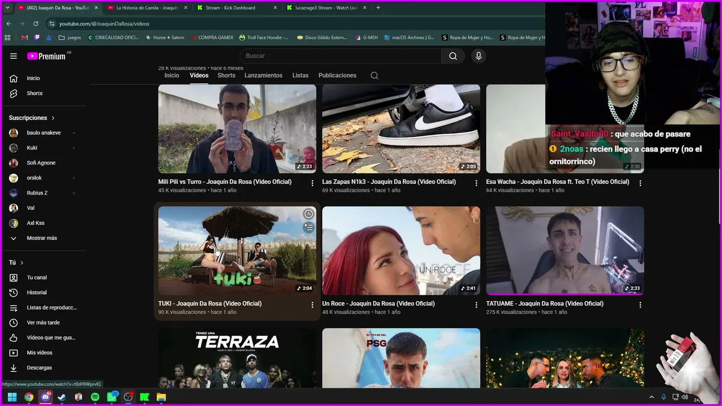
Task: Open Spotify from the taskbar
Action: click(95, 397)
